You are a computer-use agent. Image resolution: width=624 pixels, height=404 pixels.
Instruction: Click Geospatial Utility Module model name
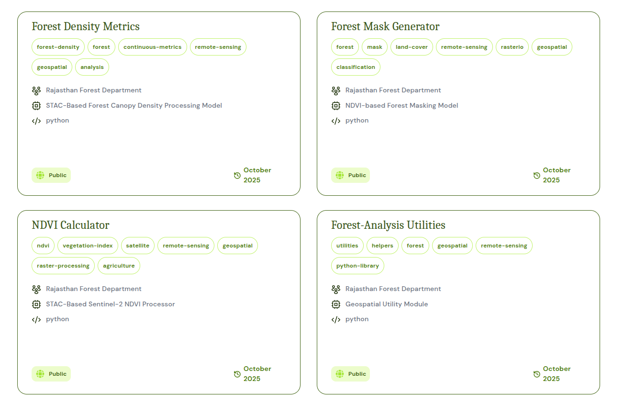(386, 304)
